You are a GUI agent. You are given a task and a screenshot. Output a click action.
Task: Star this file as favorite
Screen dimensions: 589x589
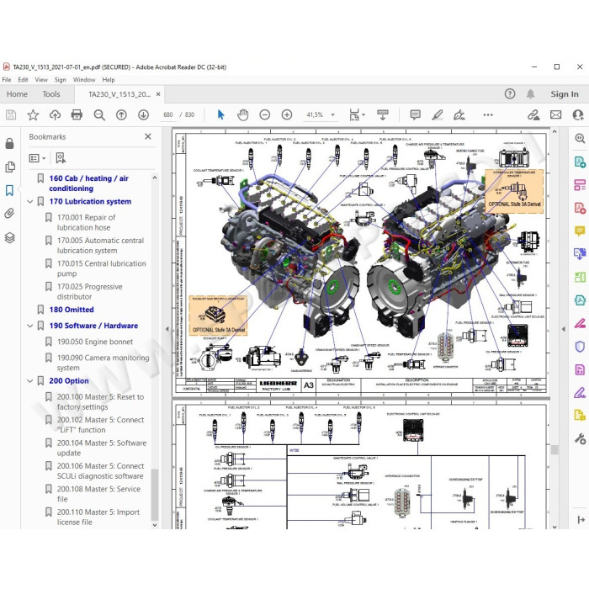click(x=33, y=114)
